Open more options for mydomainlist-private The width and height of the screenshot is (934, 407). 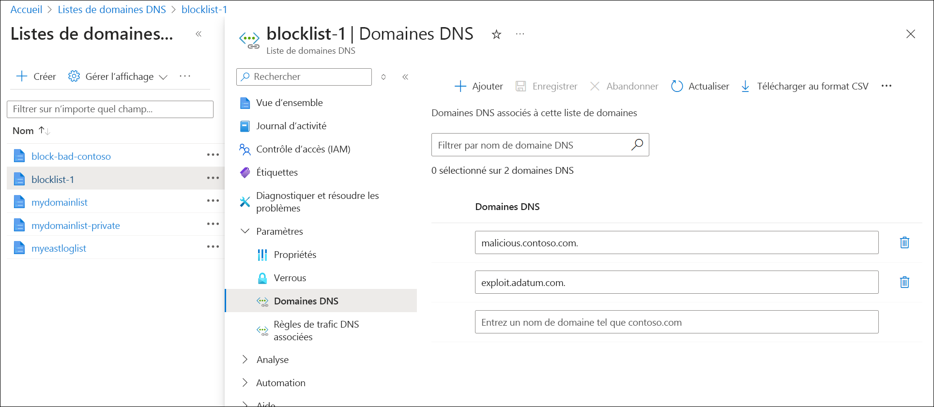[x=213, y=224]
